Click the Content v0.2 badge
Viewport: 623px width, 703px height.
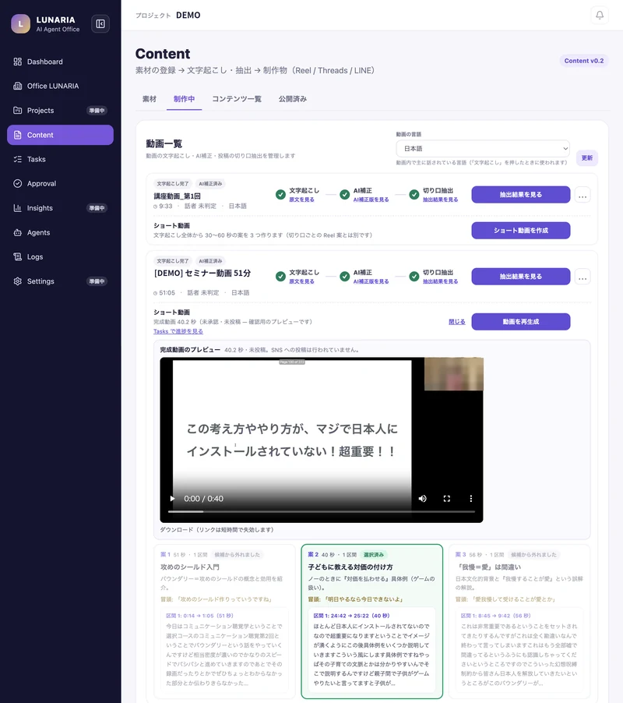point(583,61)
